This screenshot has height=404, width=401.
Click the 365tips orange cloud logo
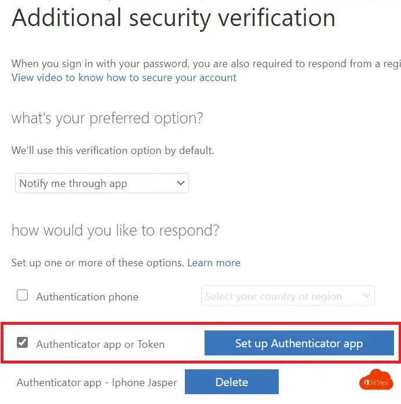[376, 380]
